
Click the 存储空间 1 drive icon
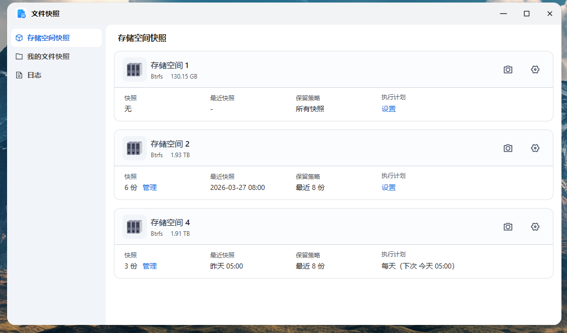click(x=134, y=70)
